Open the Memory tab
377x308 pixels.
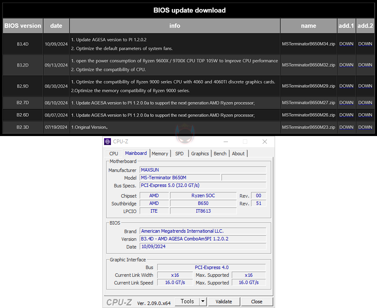160,154
